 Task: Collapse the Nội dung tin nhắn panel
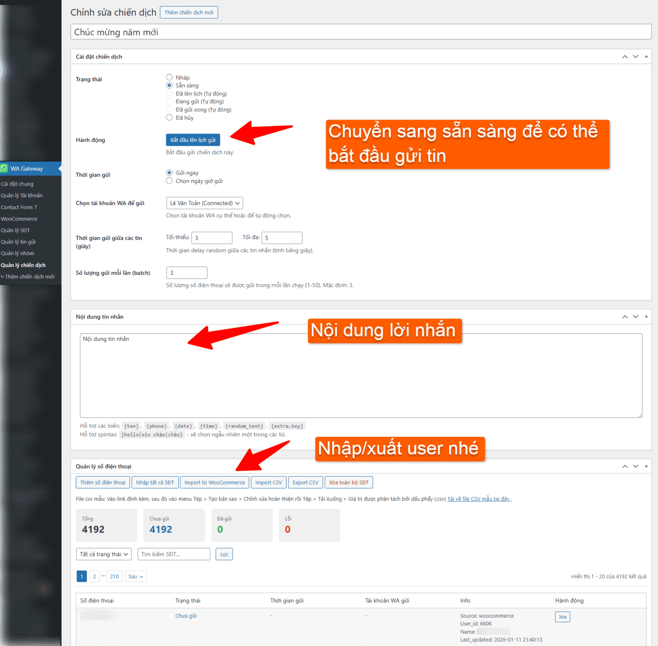point(646,317)
